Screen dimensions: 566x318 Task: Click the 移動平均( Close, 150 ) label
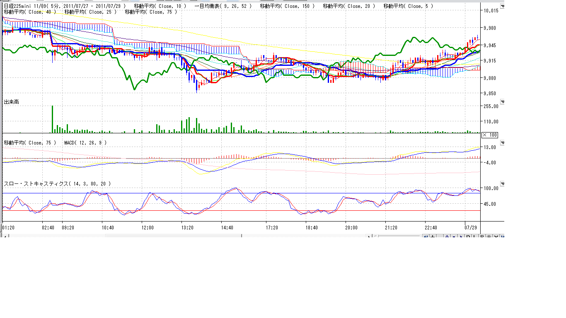[x=287, y=6]
